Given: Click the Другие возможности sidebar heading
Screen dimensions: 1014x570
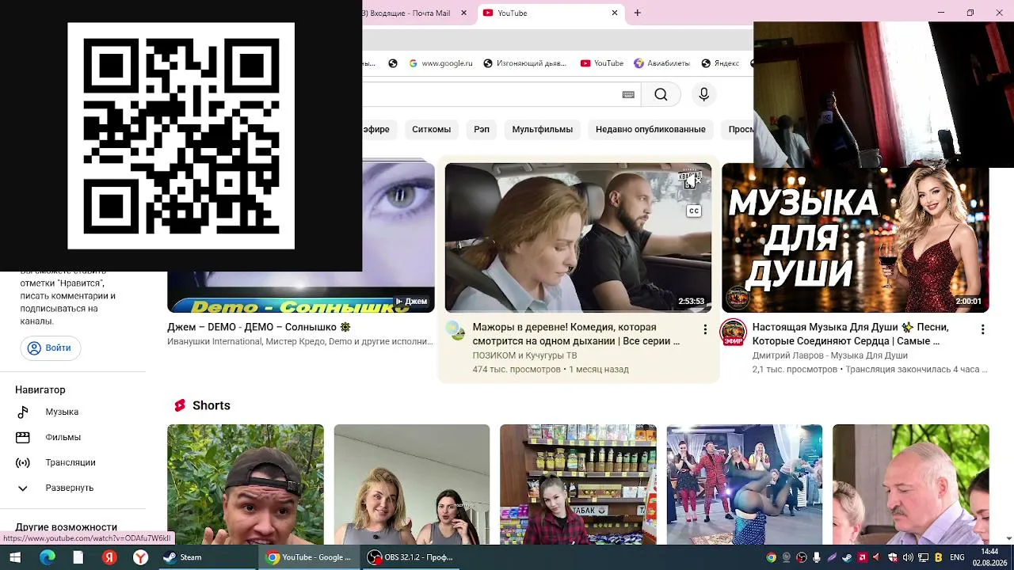Looking at the screenshot, I should coord(67,527).
